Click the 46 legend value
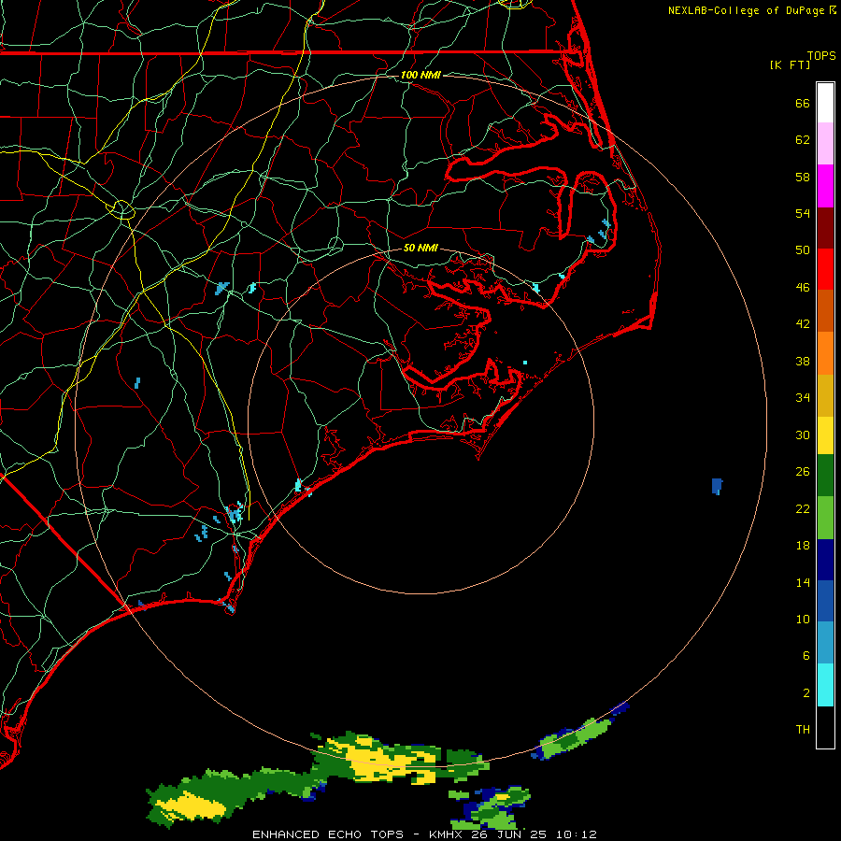The image size is (841, 841). click(803, 288)
